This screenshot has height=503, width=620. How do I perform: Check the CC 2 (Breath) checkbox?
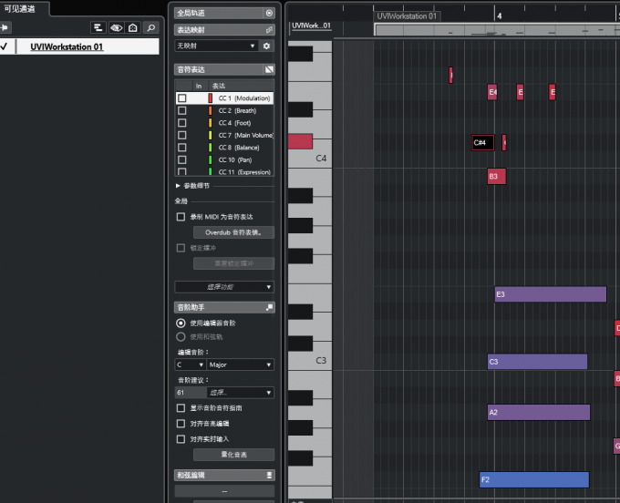coord(181,110)
